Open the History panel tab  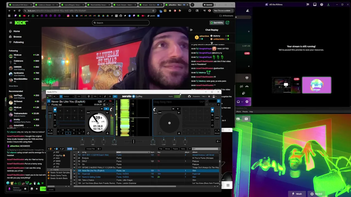[x=183, y=149]
